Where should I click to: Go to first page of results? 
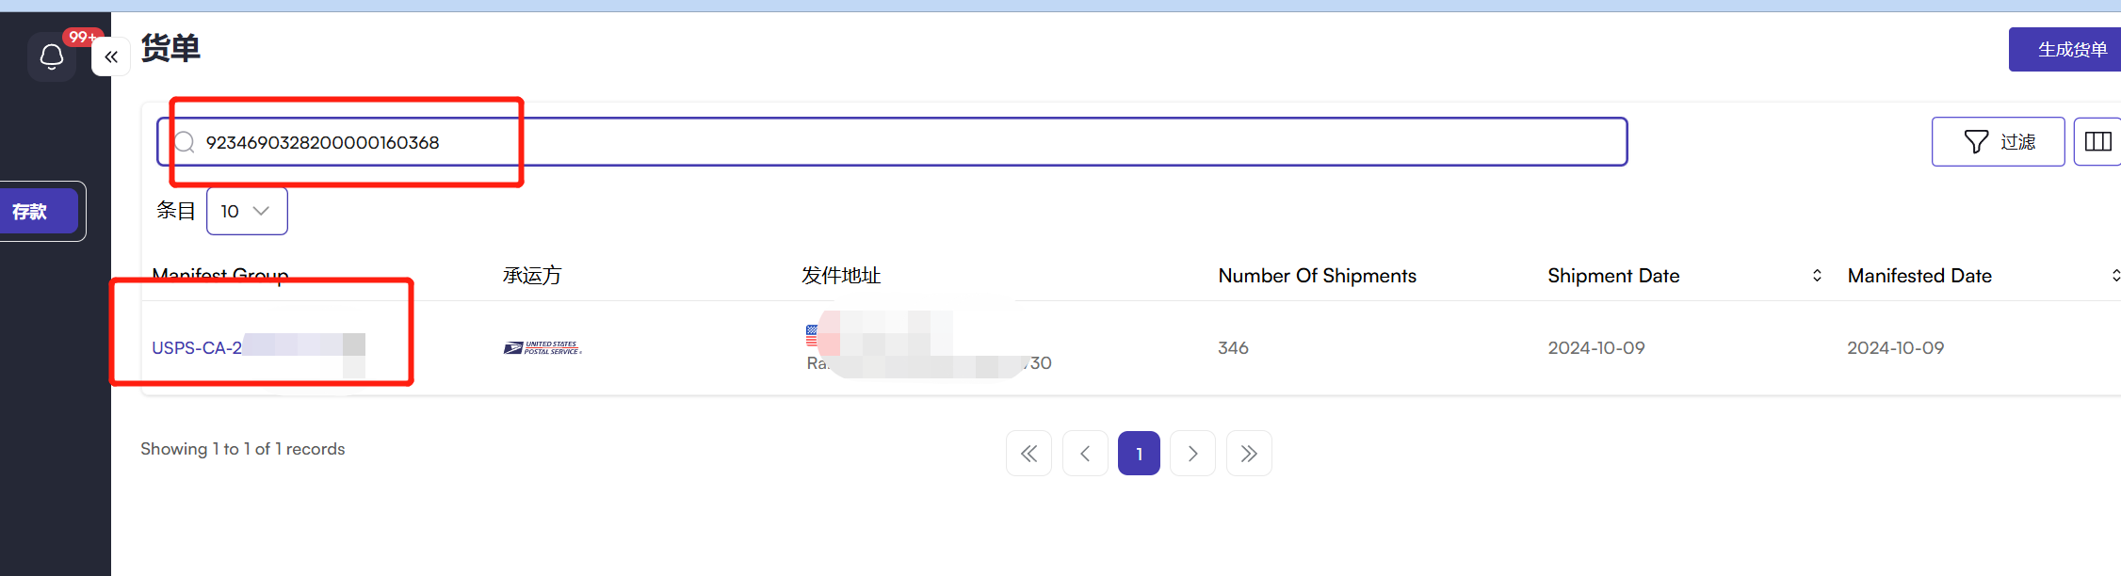[1028, 454]
